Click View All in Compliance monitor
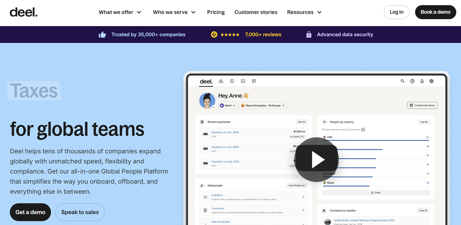This screenshot has height=225, width=461. pos(423,211)
